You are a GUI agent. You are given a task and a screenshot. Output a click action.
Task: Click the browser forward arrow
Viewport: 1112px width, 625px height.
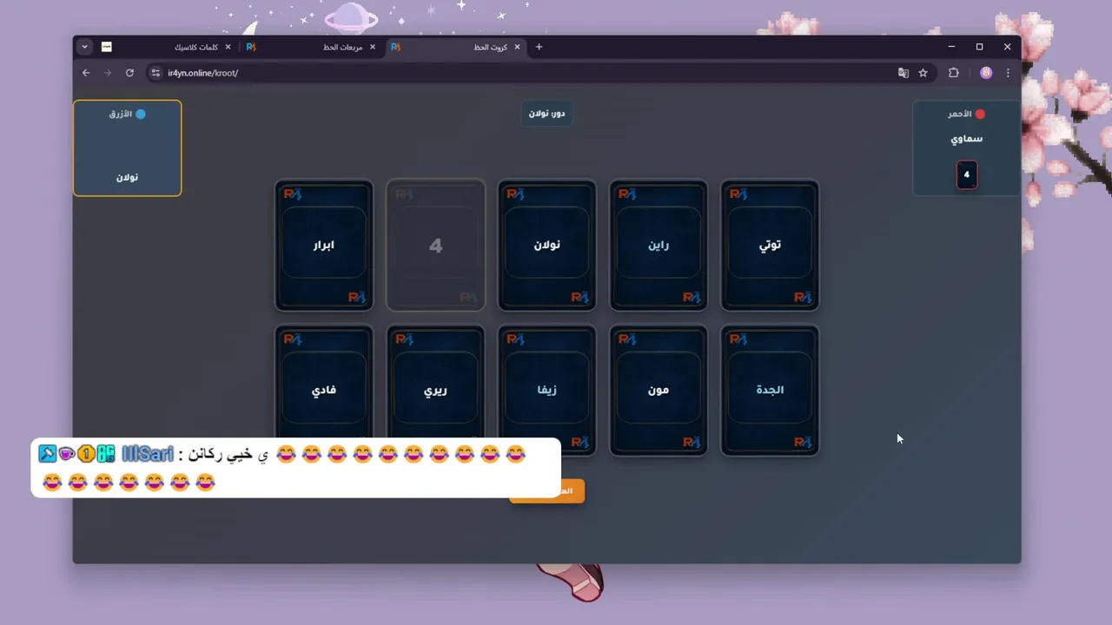[x=108, y=73]
